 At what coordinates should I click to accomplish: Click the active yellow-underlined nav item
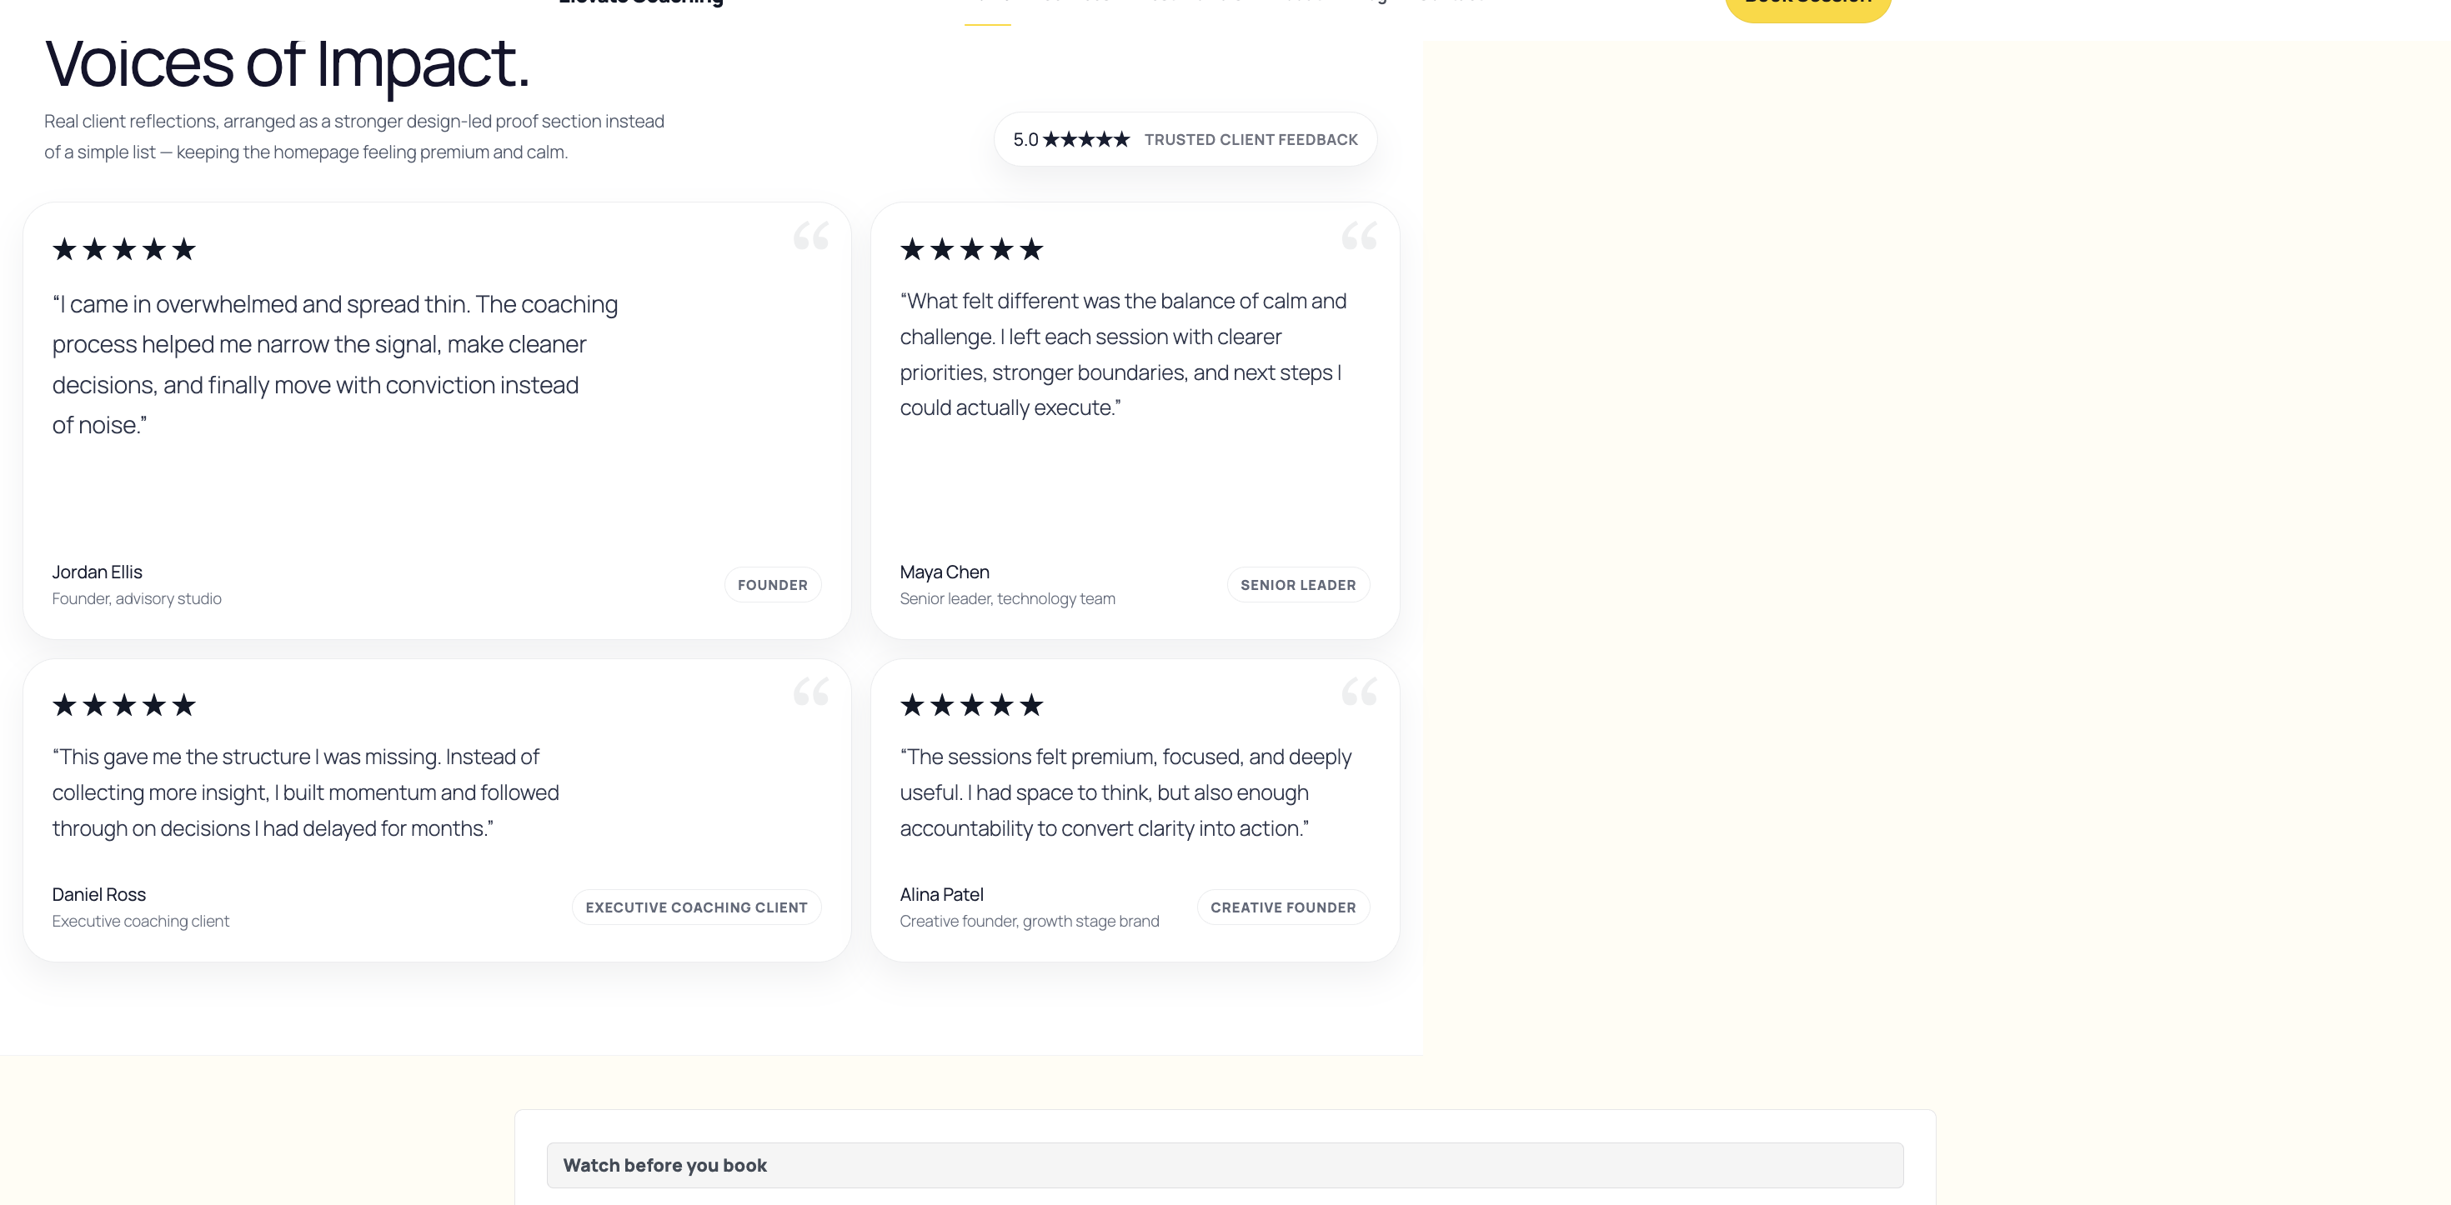[x=987, y=7]
